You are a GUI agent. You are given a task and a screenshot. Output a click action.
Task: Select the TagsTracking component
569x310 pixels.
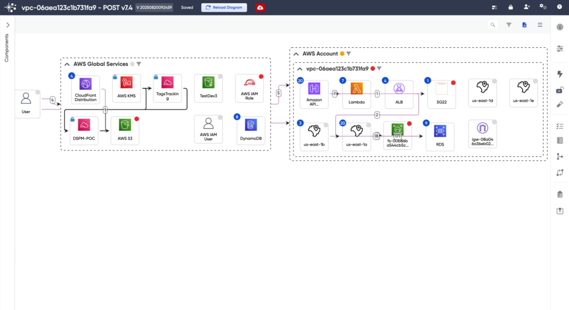167,88
